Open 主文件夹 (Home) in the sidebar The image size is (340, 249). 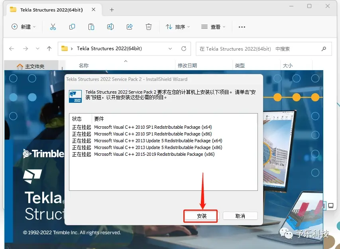point(31,66)
